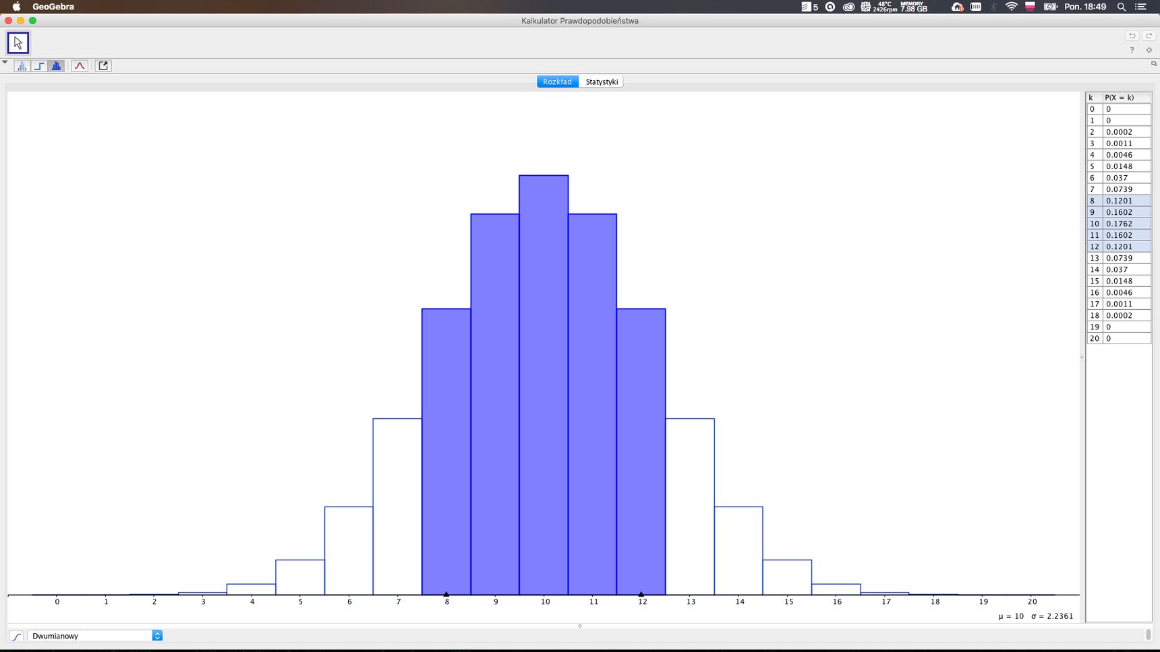Toggle the red normal curve overlay
This screenshot has height=652, width=1160.
[80, 66]
